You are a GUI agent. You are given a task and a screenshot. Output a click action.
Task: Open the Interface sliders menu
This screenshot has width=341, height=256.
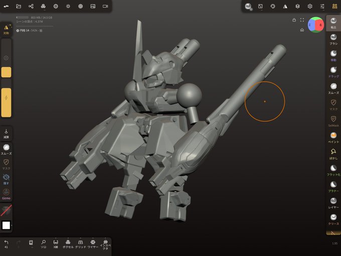click(322, 7)
